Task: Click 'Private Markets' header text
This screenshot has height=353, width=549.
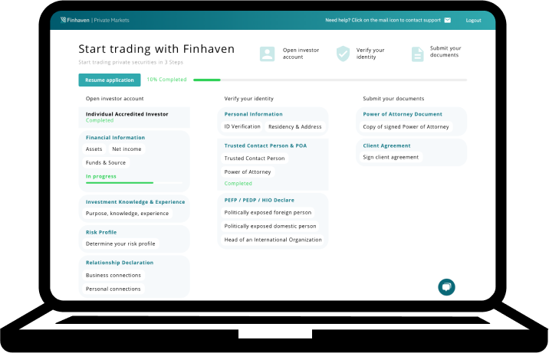Action: coord(111,20)
